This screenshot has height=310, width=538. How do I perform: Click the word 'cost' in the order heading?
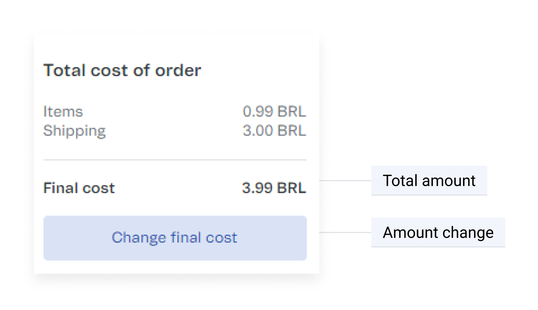[x=109, y=70]
